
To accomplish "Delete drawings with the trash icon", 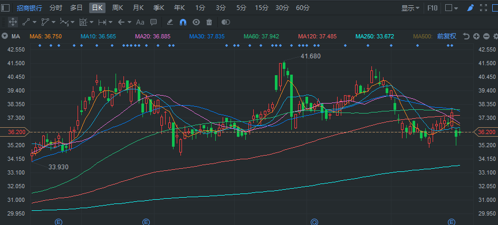I will click(209, 22).
